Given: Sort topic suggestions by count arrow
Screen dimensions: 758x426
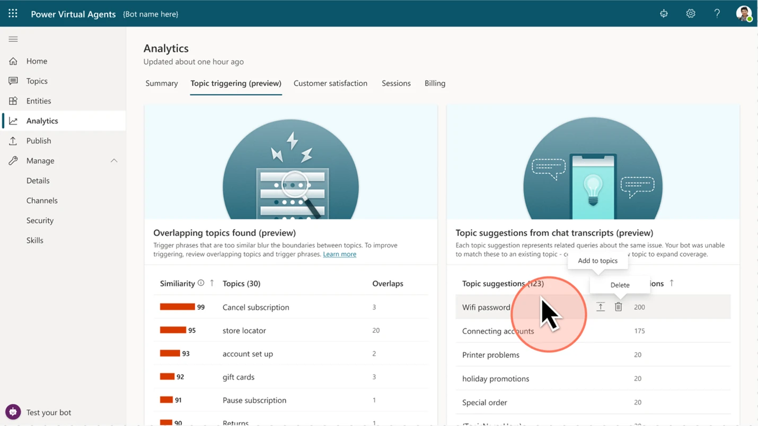Looking at the screenshot, I should point(672,283).
